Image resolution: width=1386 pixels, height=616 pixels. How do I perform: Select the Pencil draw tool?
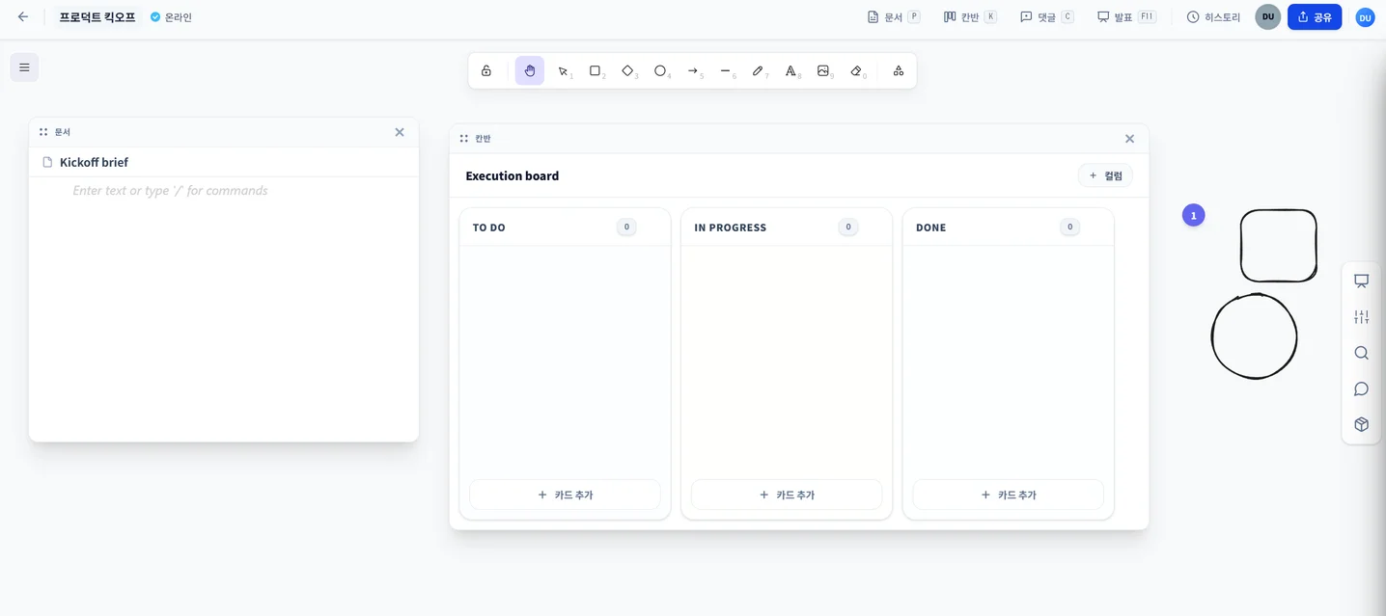click(x=759, y=70)
